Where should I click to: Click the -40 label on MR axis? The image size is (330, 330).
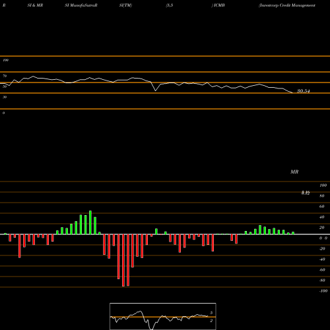(322, 259)
